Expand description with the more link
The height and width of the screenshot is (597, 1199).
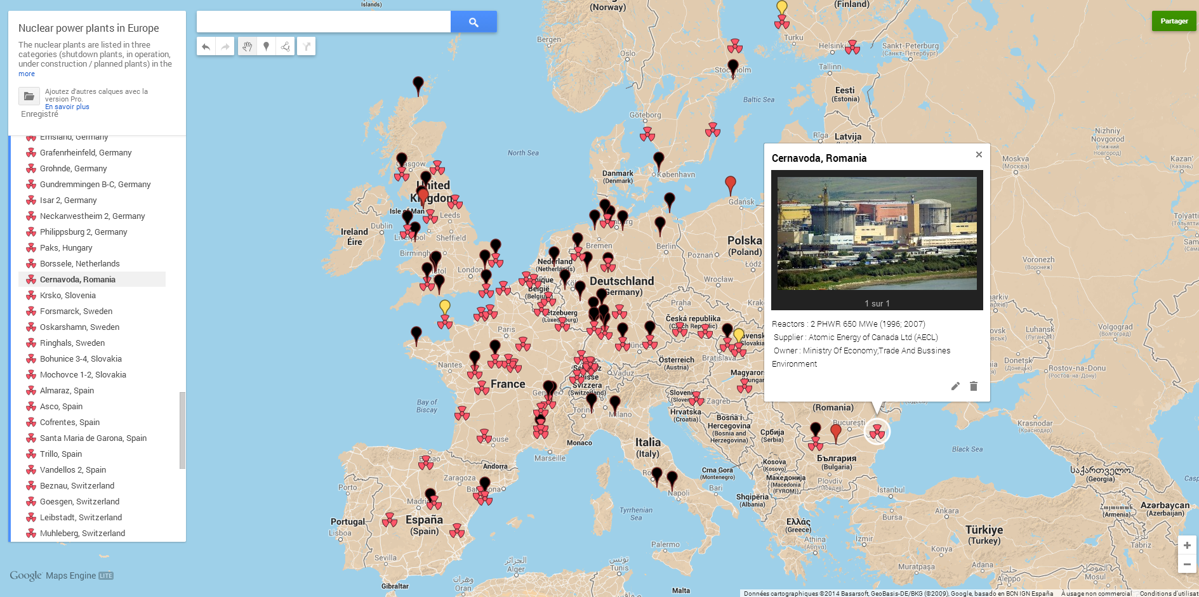tap(27, 74)
